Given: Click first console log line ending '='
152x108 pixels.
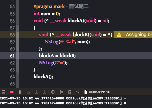Looking at the screenshot, I should point(63,98).
